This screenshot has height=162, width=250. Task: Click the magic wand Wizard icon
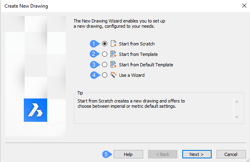(x=113, y=75)
